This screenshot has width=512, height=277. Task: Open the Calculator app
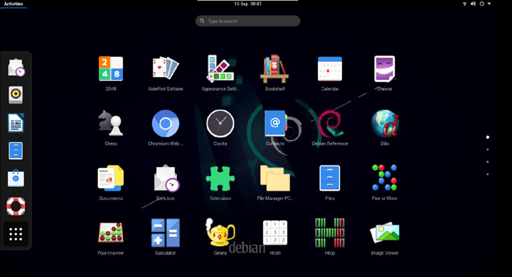click(165, 232)
